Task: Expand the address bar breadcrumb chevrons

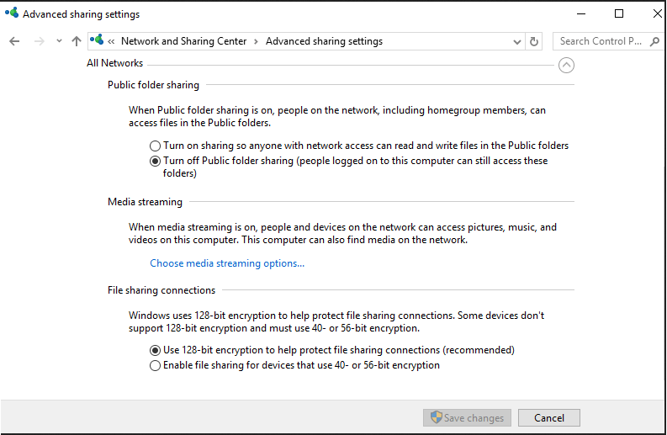Action: 111,42
